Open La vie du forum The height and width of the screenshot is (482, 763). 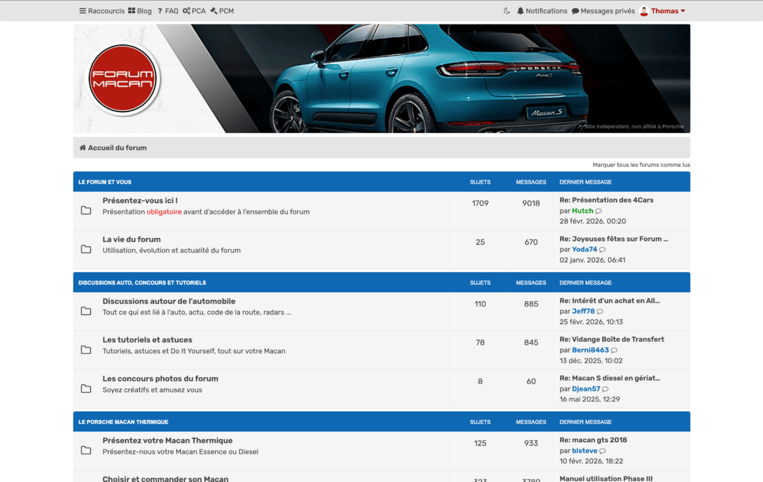(x=131, y=239)
